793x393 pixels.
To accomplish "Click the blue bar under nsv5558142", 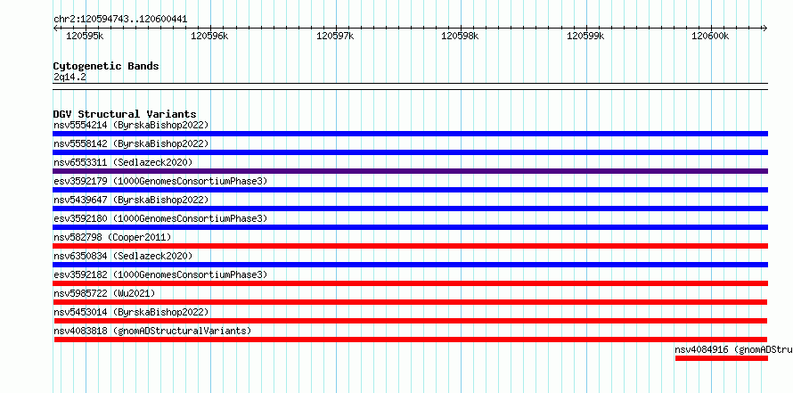I will [x=410, y=152].
